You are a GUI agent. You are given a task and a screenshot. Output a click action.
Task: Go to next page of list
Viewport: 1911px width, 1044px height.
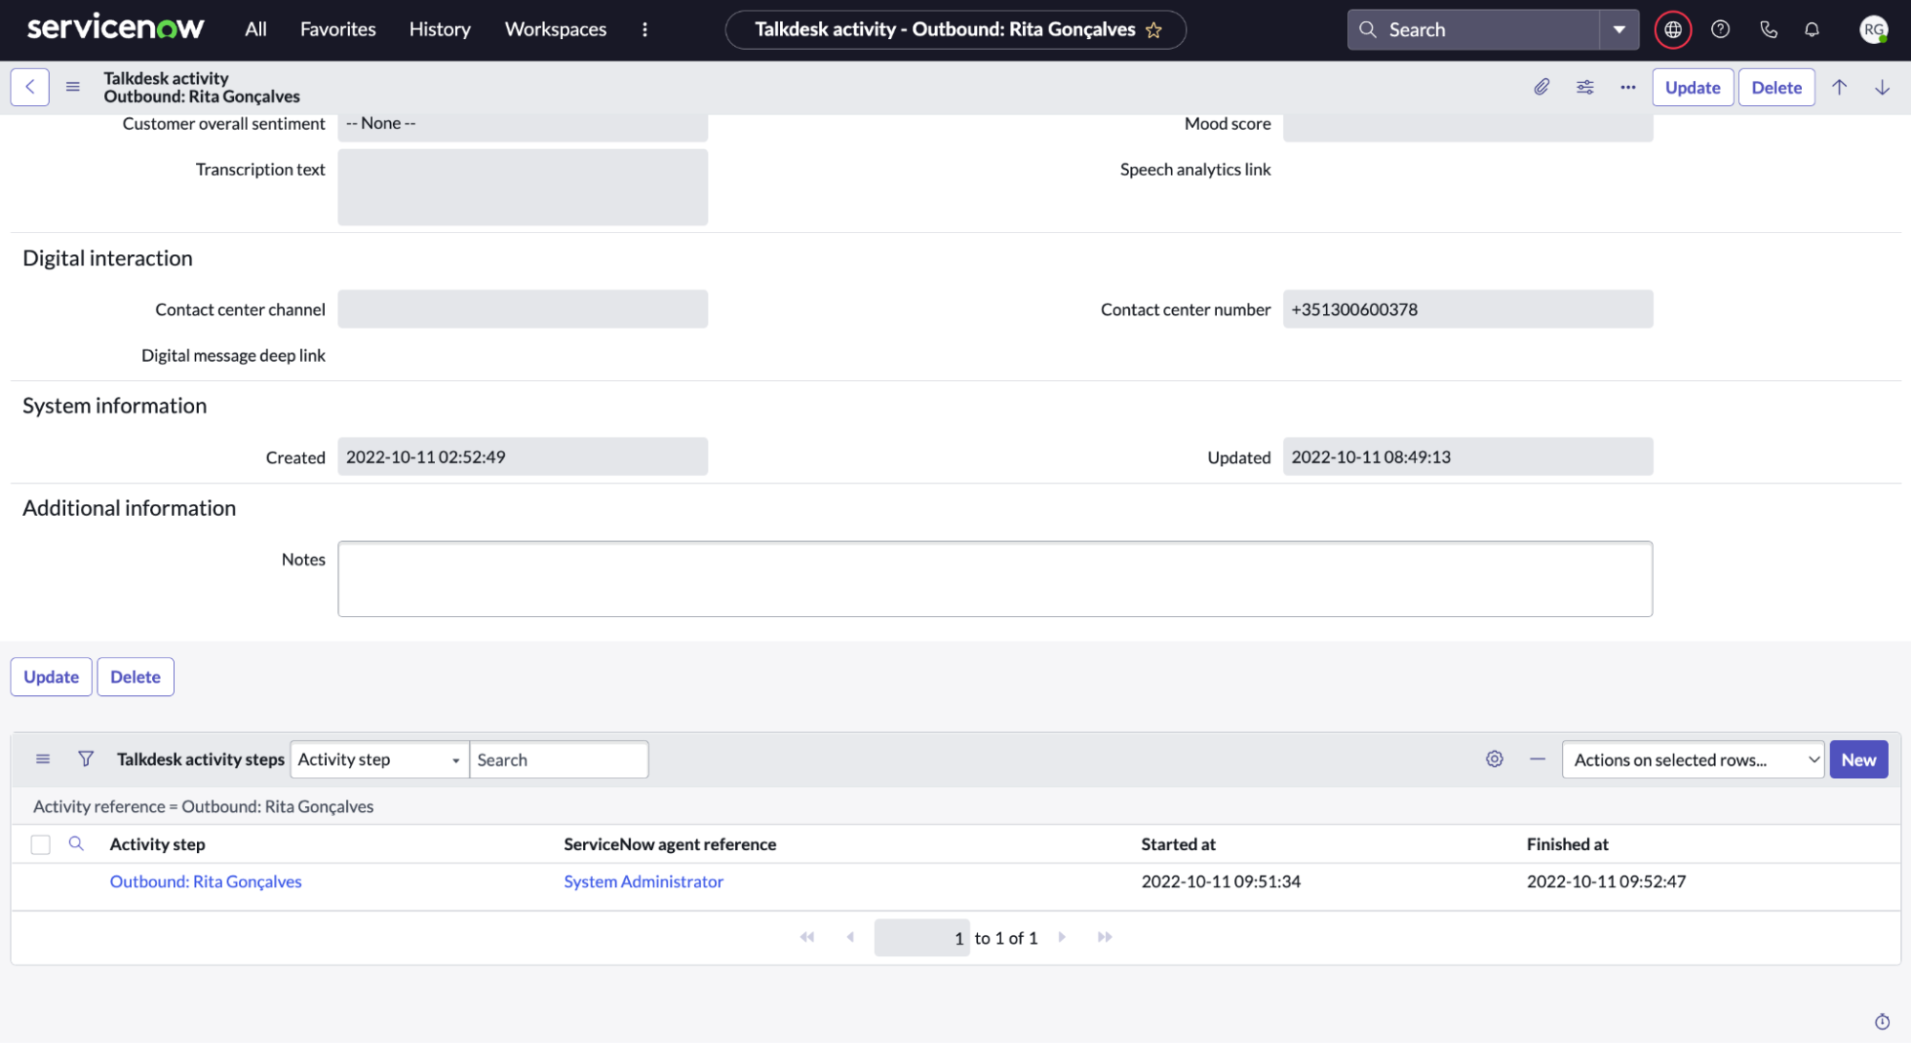(x=1062, y=937)
